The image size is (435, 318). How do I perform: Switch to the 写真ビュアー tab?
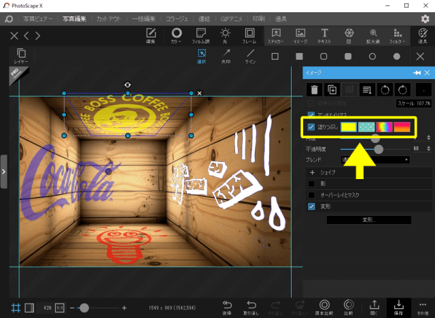(37, 19)
